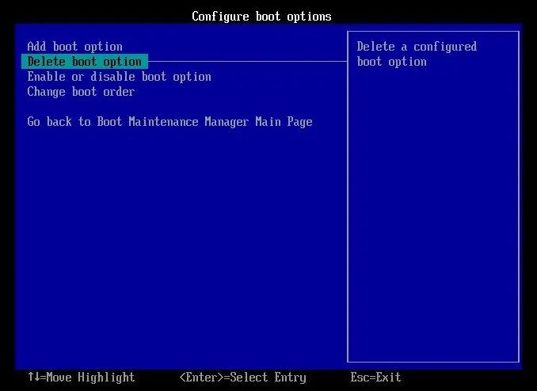Click the Move Highlight hint text
Screen dimensions: 537x391
90,378
